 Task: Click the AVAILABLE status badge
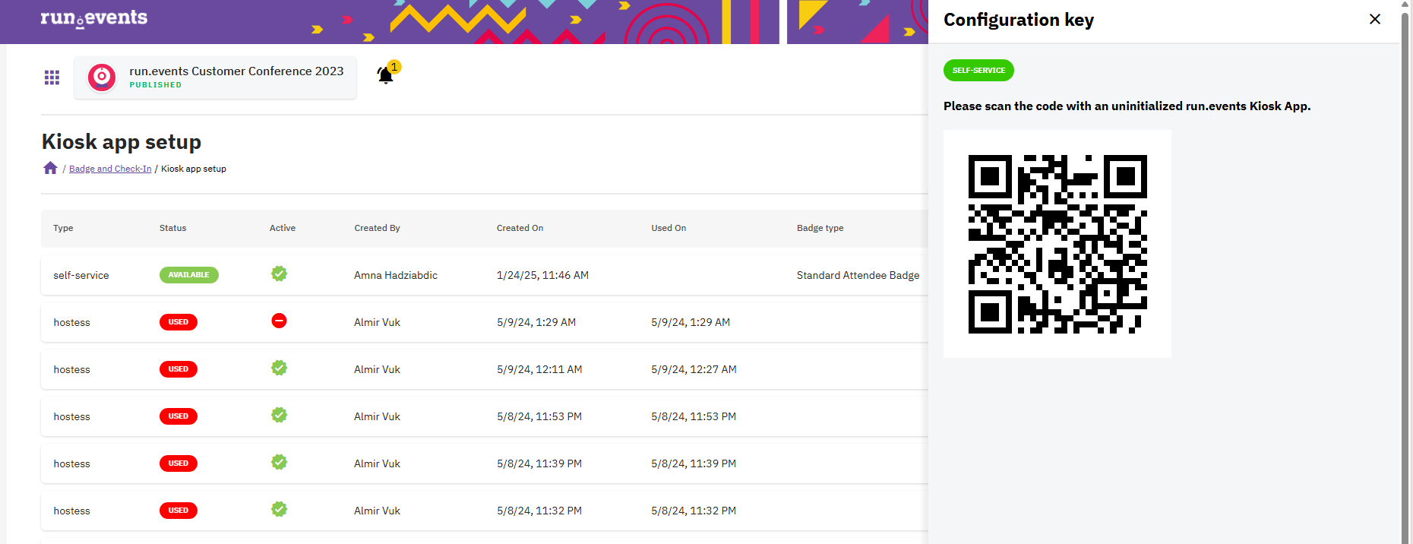pos(189,275)
